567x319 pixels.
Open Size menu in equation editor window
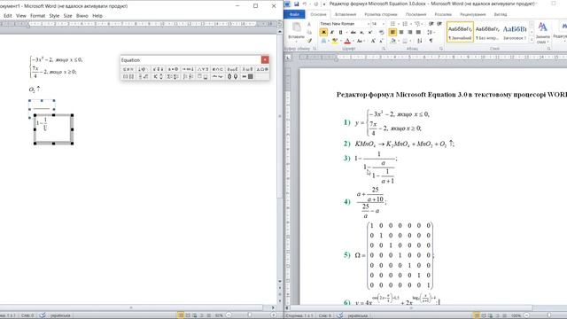point(67,16)
